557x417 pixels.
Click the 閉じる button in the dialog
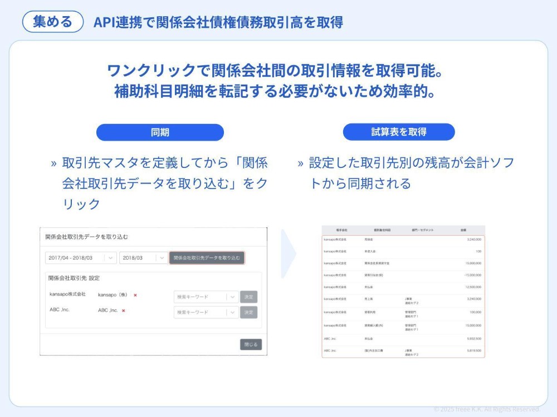pyautogui.click(x=251, y=344)
